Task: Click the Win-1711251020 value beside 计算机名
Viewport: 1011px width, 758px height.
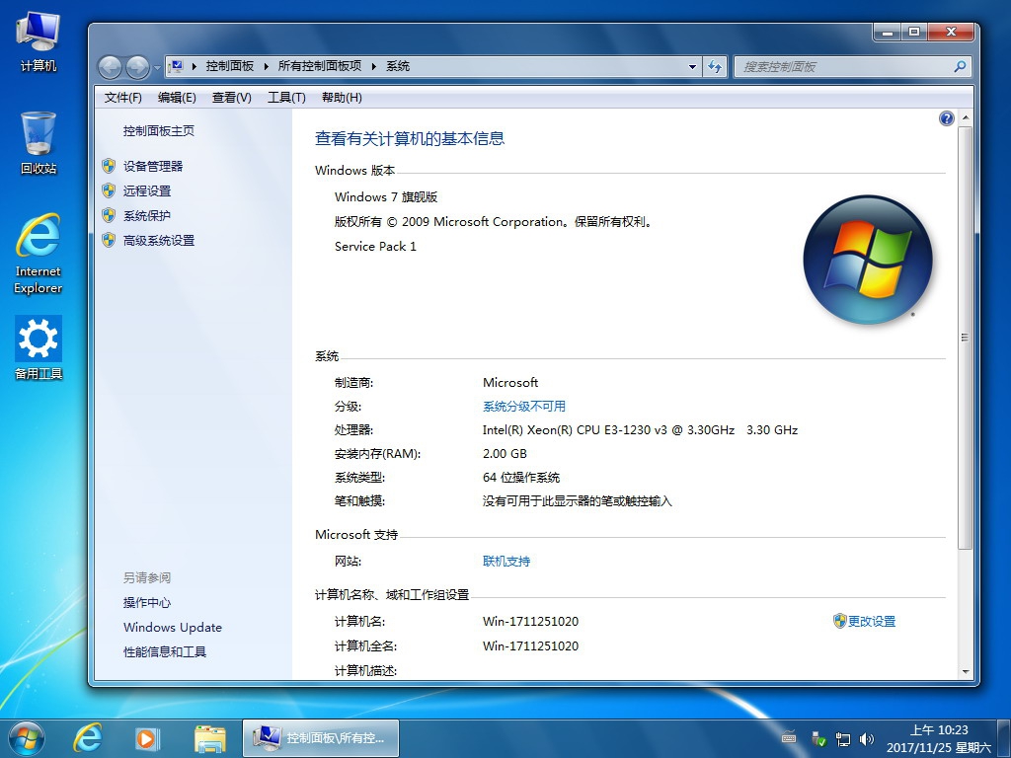Action: pyautogui.click(x=530, y=622)
